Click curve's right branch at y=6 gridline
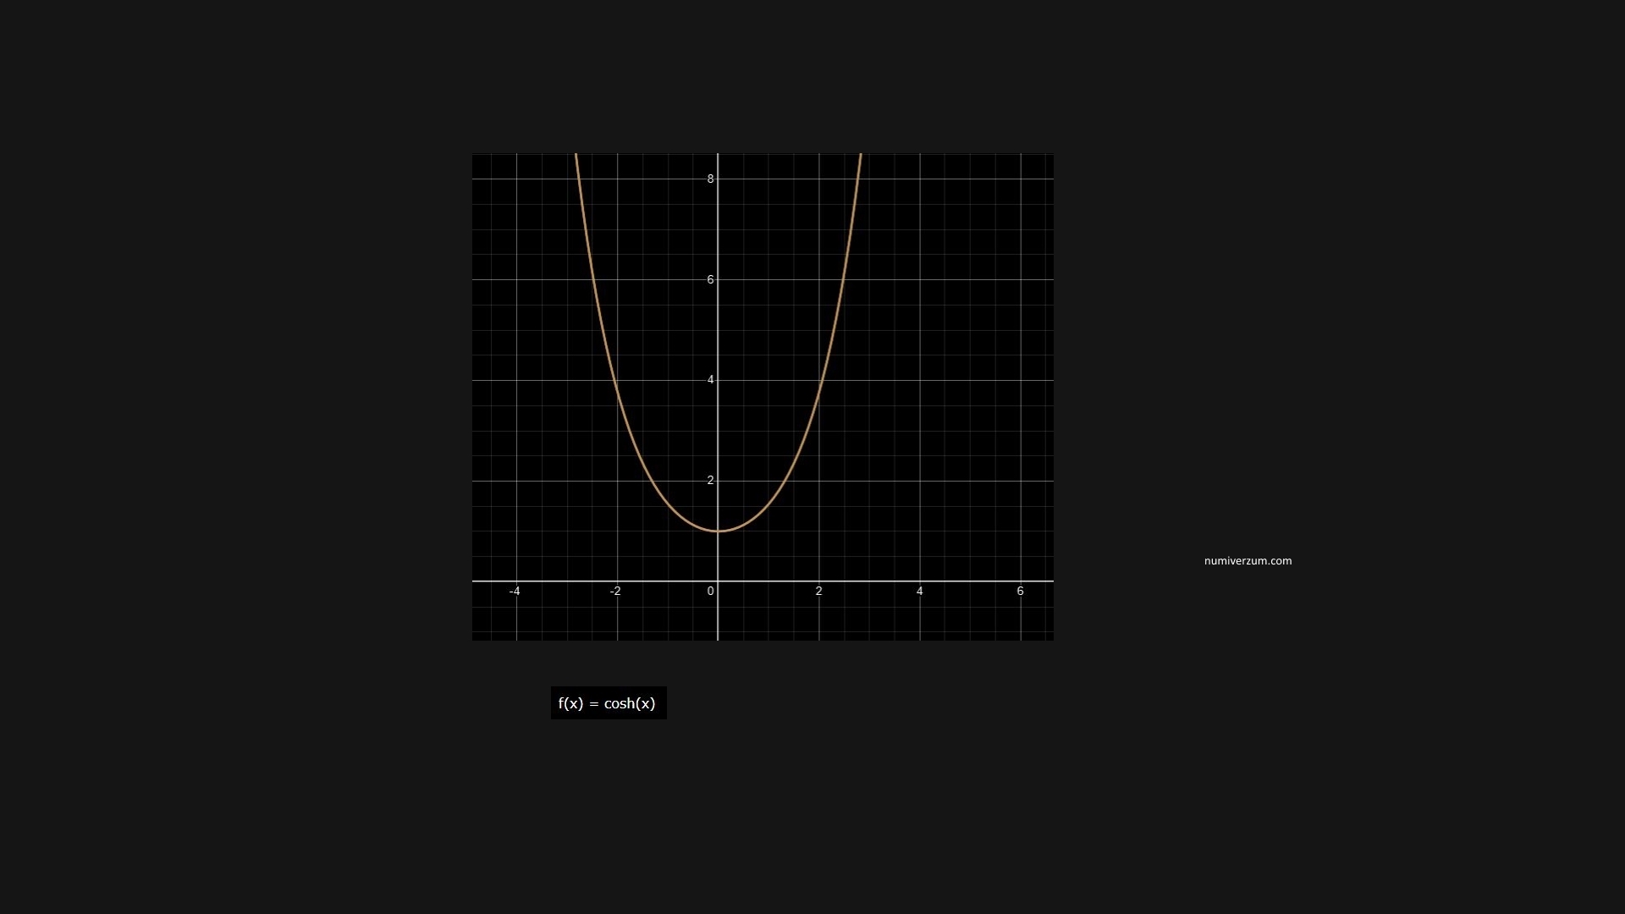 coord(843,279)
